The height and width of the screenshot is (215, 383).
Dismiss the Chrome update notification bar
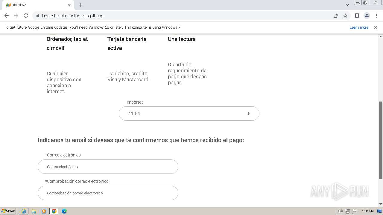376,27
